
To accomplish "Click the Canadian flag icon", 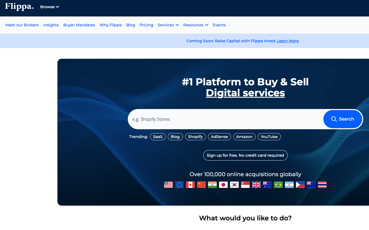I will coord(190,185).
